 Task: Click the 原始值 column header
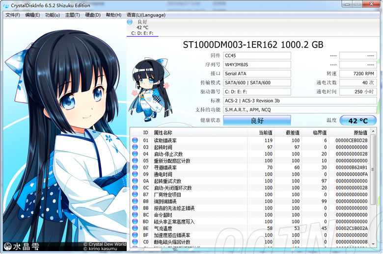[359, 133]
